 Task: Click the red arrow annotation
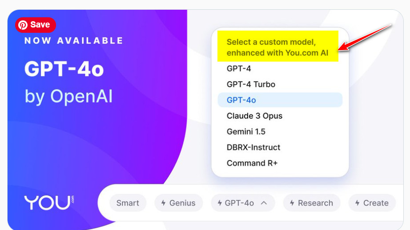pos(364,38)
